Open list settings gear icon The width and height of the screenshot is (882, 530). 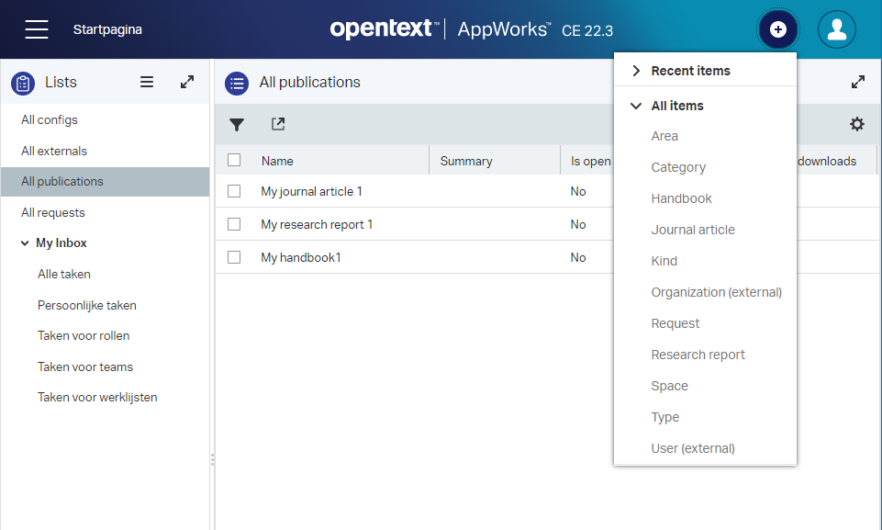click(856, 124)
